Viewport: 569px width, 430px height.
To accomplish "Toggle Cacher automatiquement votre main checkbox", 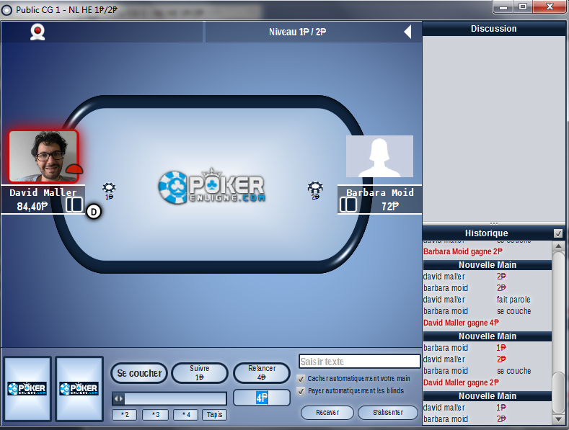I will [301, 379].
